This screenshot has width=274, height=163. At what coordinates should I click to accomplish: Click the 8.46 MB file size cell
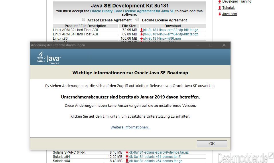pyautogui.click(x=116, y=152)
